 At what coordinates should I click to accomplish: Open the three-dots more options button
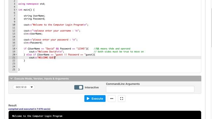(112, 99)
